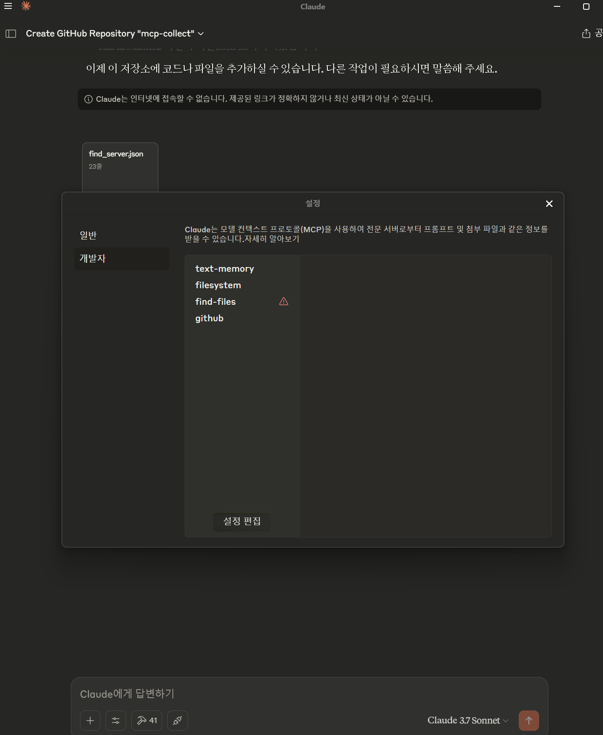
Task: Close the 설정 dialog with X
Action: (x=549, y=204)
